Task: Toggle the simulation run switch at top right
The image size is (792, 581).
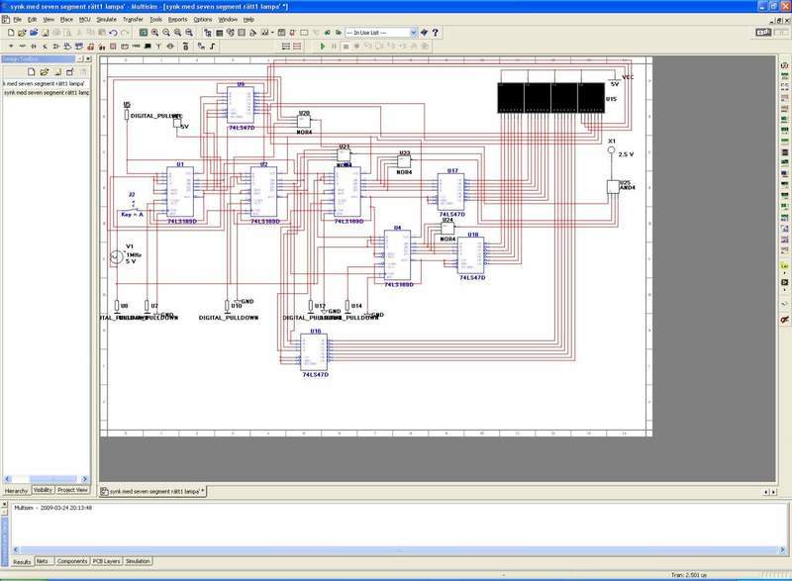Action: pos(763,33)
